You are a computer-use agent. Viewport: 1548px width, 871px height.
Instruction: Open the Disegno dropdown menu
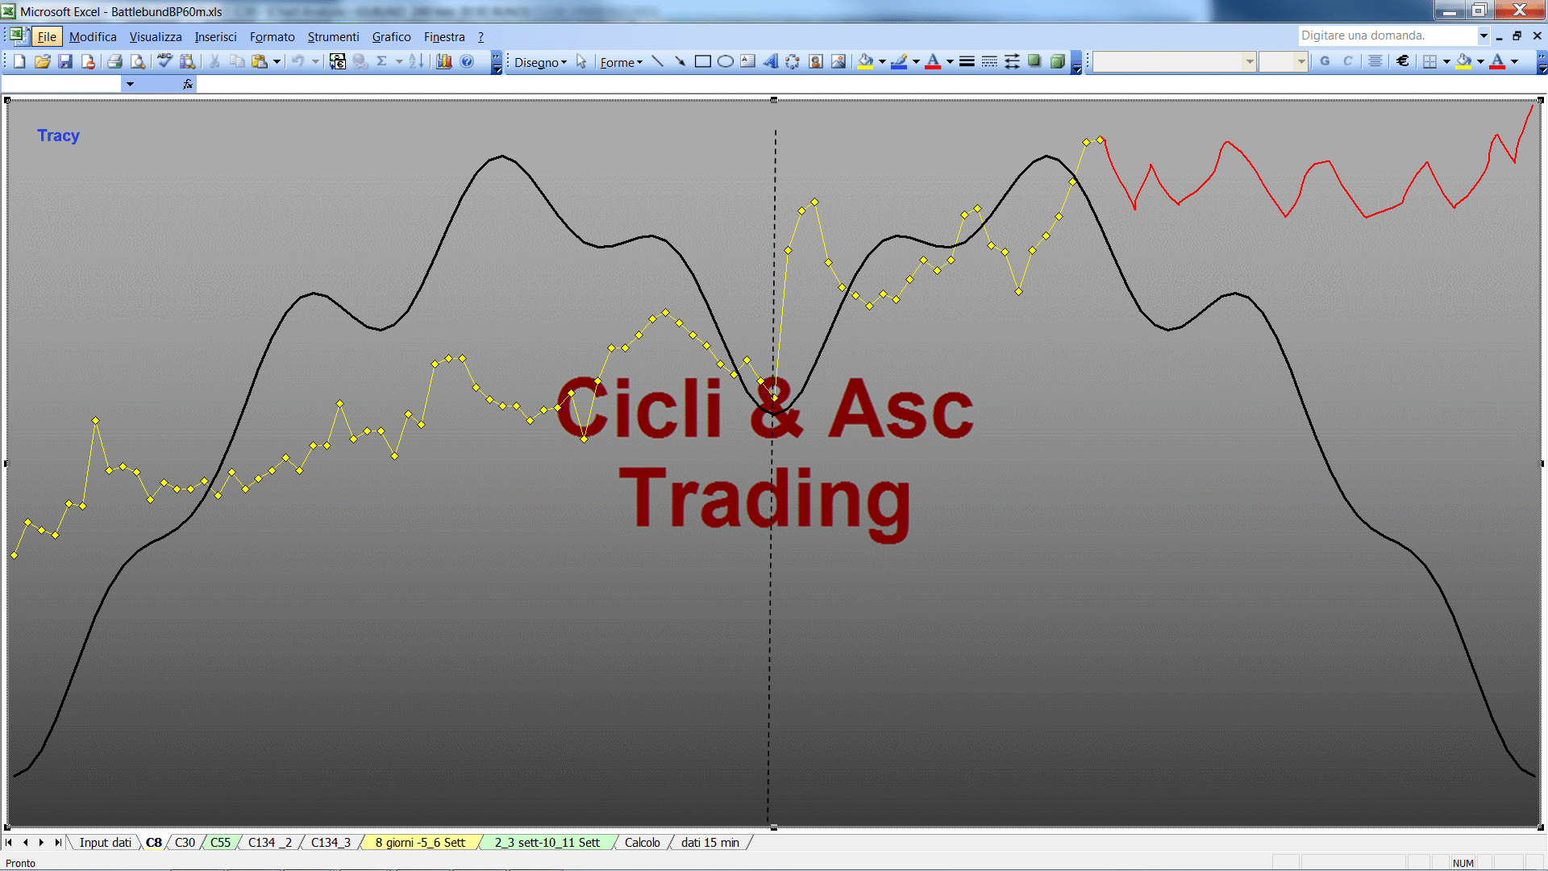(540, 62)
